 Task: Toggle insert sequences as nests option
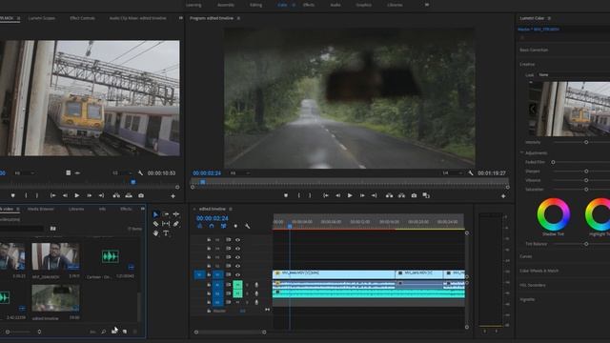pyautogui.click(x=200, y=226)
